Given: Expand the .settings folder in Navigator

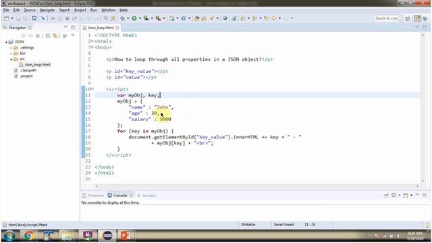Looking at the screenshot, I should point(11,48).
